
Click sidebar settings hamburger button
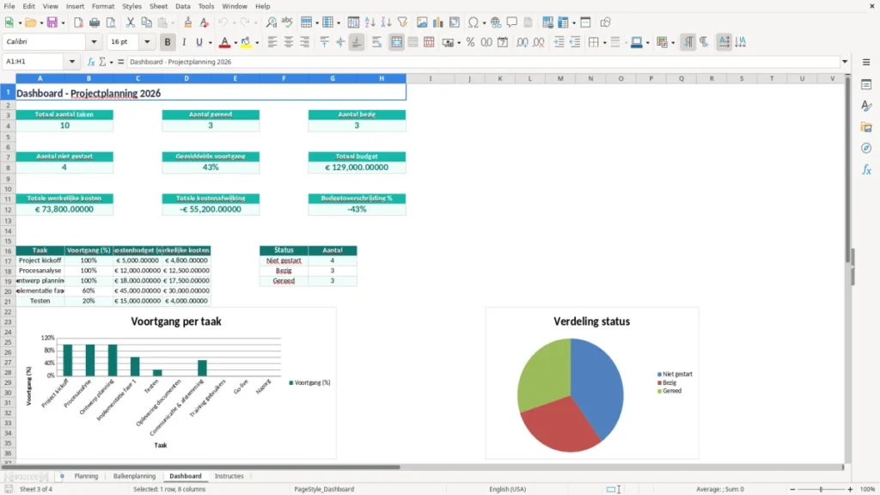coord(866,62)
